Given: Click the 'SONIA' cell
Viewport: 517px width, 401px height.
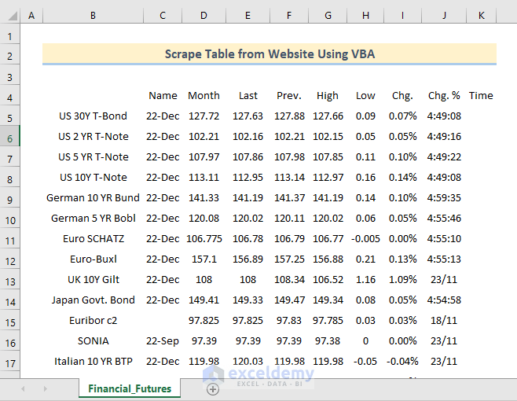Looking at the screenshot, I should (93, 341).
